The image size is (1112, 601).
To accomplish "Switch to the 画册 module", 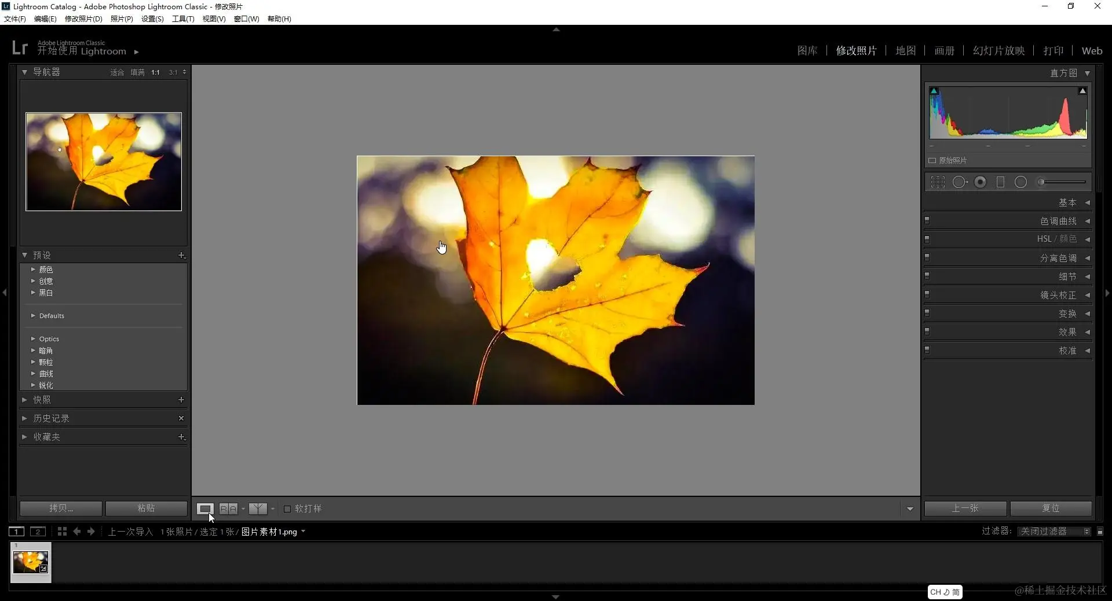I will point(945,51).
